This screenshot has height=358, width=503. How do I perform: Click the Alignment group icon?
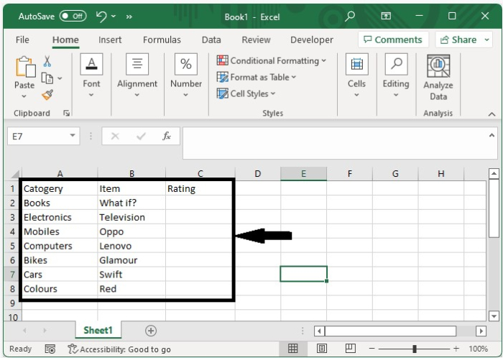pos(137,64)
